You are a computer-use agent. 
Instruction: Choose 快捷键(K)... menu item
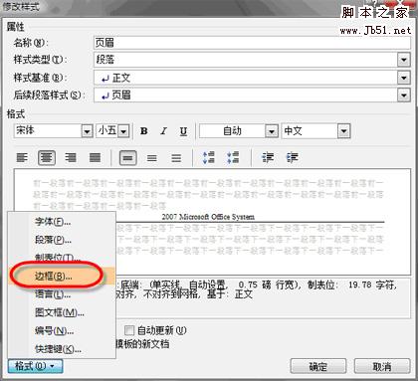coord(62,348)
